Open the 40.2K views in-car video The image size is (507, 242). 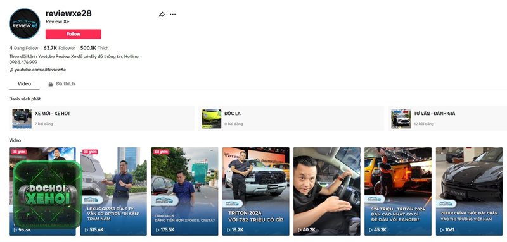pos(327,191)
